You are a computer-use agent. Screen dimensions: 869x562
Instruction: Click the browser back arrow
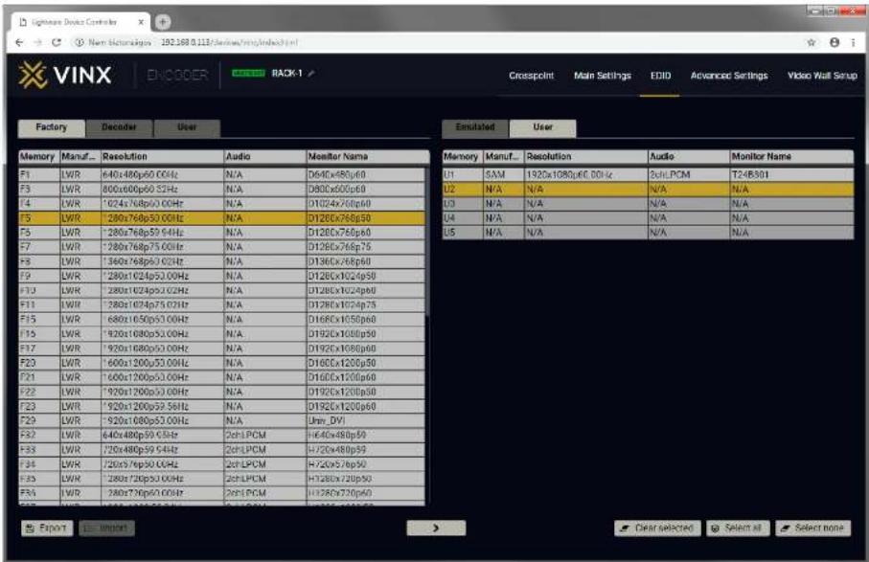tap(19, 43)
